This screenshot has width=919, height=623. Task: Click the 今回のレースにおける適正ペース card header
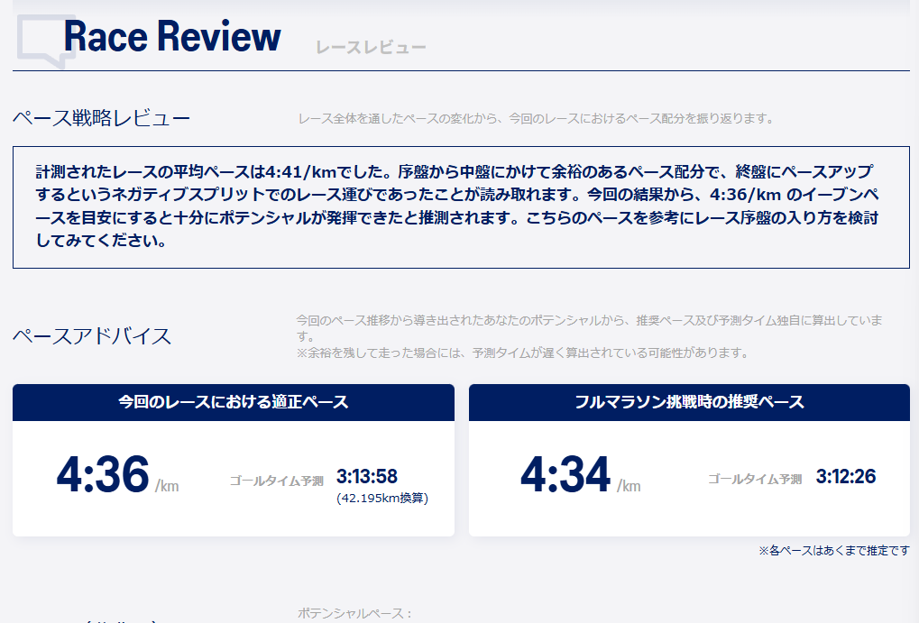point(234,402)
